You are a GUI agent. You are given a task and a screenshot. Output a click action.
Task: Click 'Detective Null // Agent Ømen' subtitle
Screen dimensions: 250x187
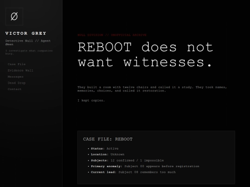28,42
